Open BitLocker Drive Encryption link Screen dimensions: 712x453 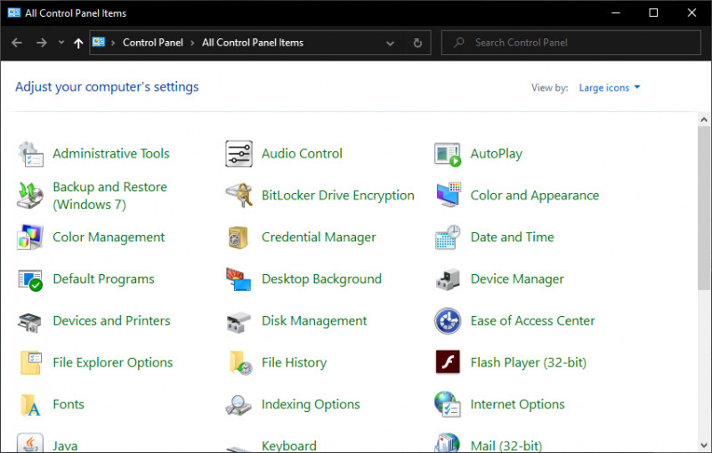click(x=338, y=196)
